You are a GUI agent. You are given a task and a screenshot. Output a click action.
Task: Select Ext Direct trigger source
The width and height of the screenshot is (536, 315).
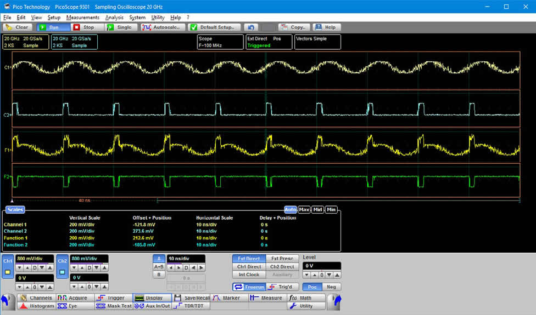point(249,259)
